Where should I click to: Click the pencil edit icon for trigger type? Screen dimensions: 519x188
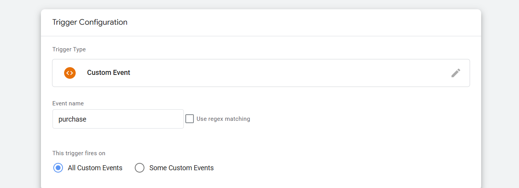pos(456,73)
